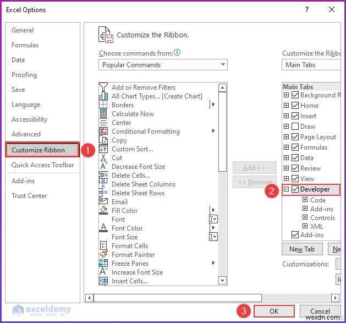
Task: Click the Format Cells icon
Action: coord(103,245)
